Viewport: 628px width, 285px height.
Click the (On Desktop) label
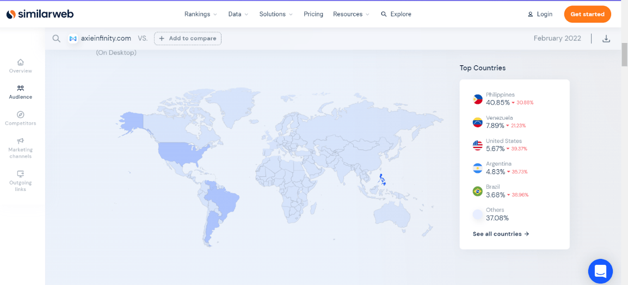[x=116, y=52]
